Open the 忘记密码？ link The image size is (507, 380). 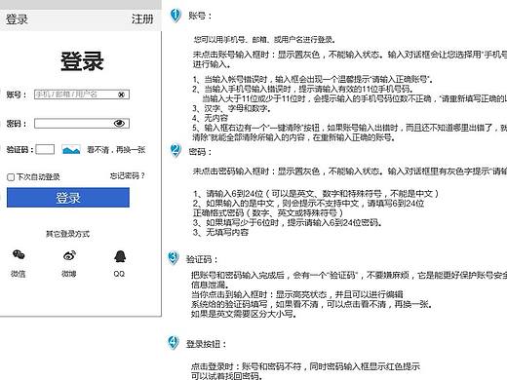point(128,176)
